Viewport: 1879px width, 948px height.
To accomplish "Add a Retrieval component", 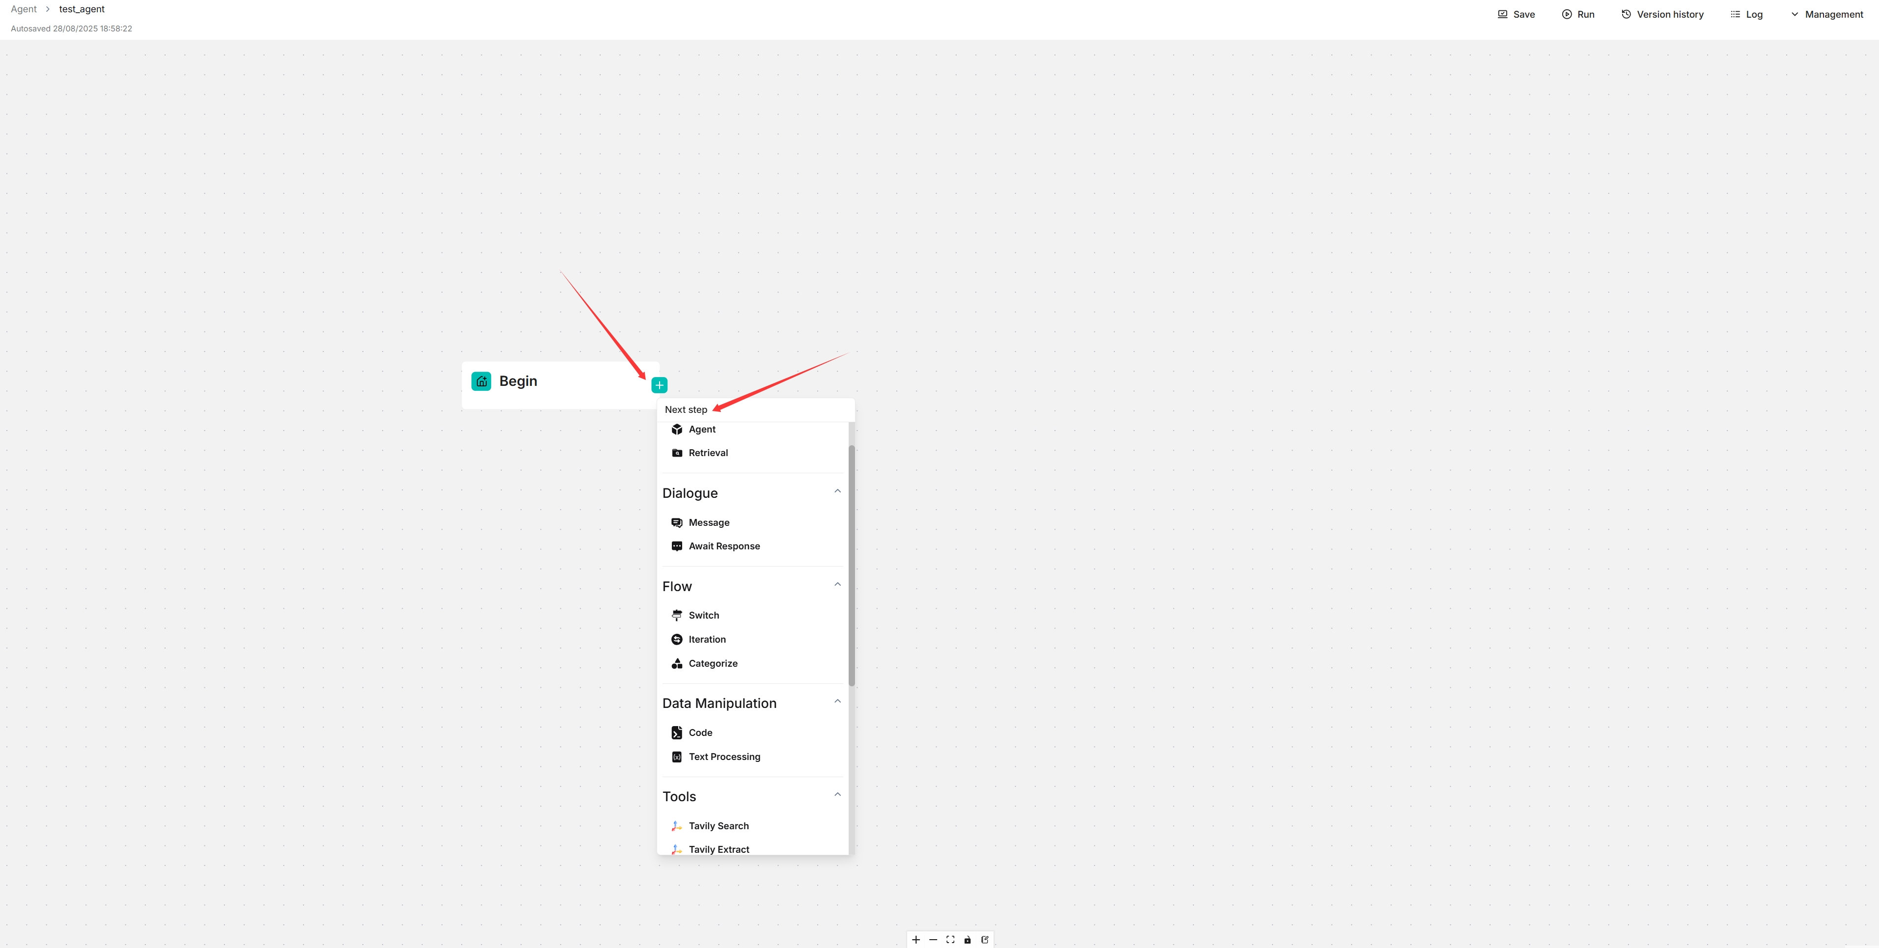I will click(x=708, y=453).
